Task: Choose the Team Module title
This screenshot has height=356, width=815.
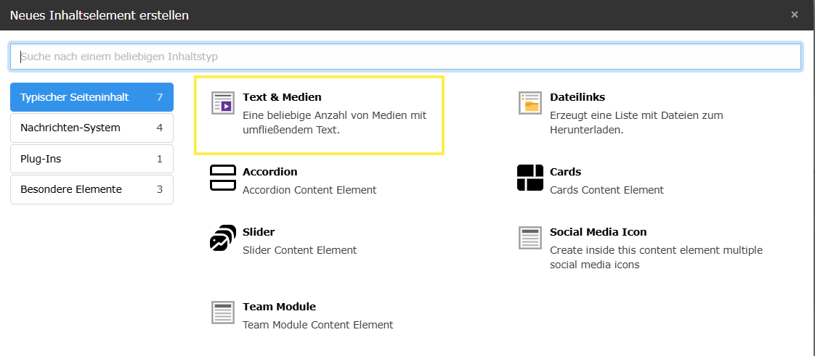Action: (x=279, y=307)
